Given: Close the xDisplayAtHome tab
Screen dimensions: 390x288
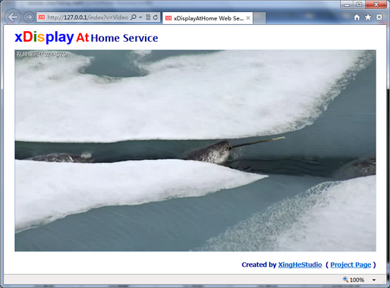Looking at the screenshot, I should coord(248,18).
